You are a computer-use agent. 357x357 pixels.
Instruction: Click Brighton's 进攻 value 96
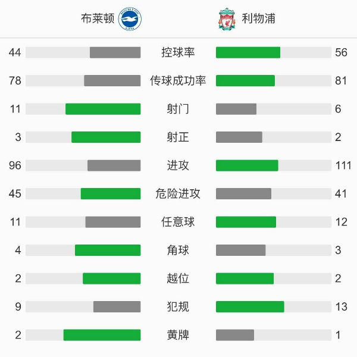coord(15,165)
